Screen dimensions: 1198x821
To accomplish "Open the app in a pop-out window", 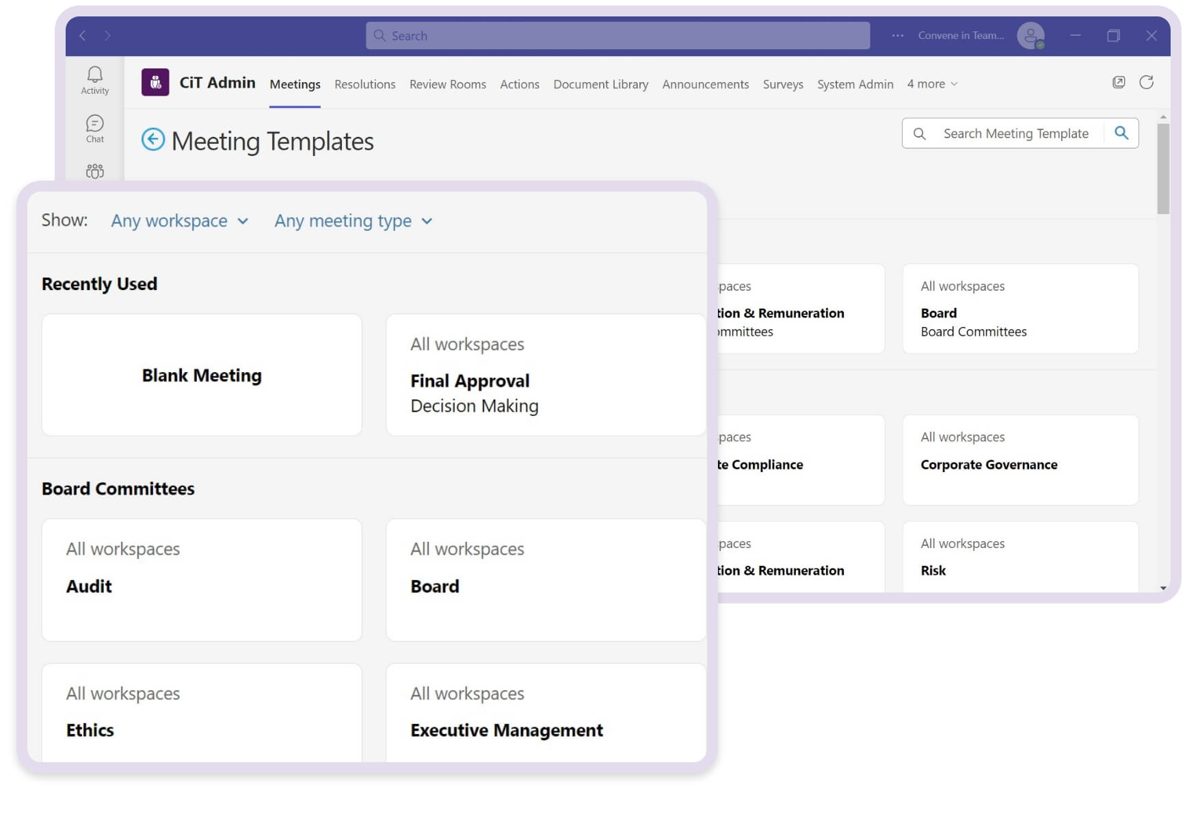I will click(x=1119, y=81).
